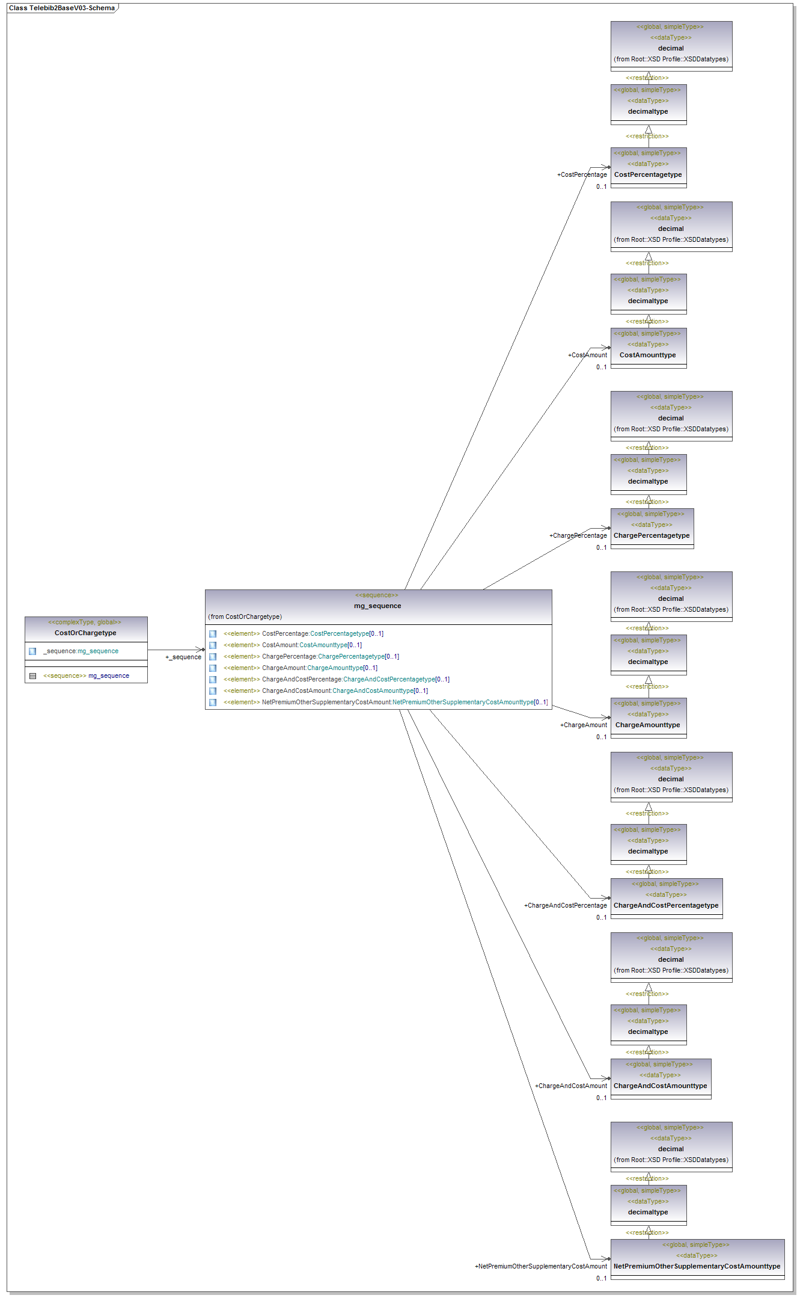Click the ChargeAmounttype data type box

(x=648, y=725)
